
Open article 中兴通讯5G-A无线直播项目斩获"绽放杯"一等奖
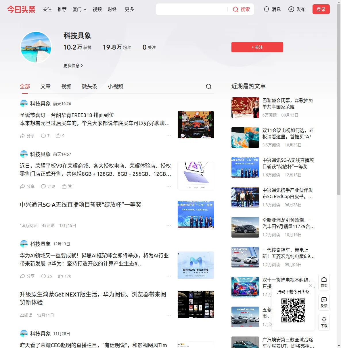pyautogui.click(x=81, y=204)
